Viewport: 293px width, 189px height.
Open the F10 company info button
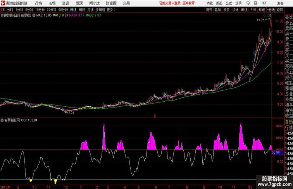[253, 10]
